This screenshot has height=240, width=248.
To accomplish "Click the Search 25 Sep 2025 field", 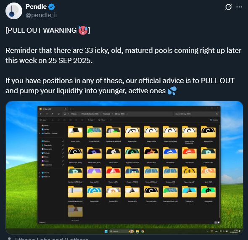I will (196, 114).
